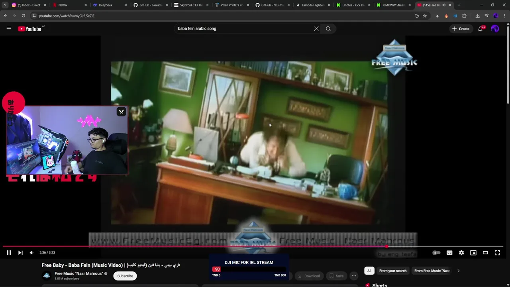
Task: Open the Create button menu
Action: [461, 29]
